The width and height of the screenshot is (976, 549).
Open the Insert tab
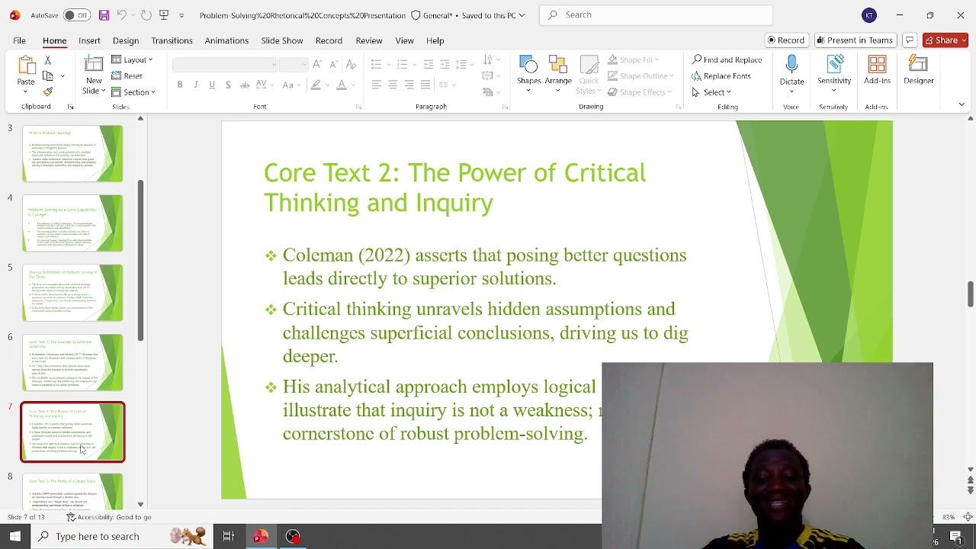pos(89,40)
